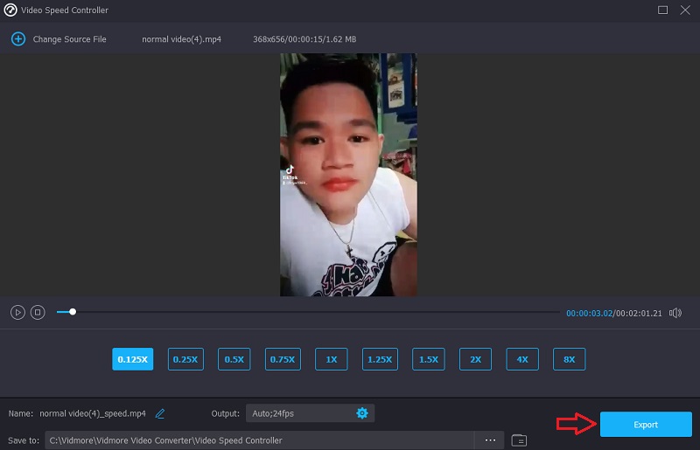Screen dimensions: 700x450
Task: Select the 0.5X speed option
Action: click(234, 359)
